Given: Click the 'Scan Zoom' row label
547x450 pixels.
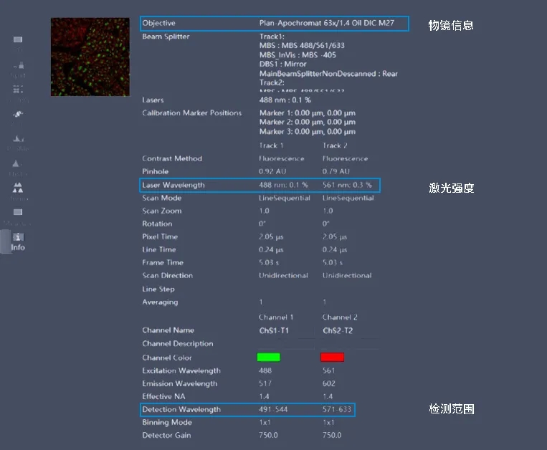Looking at the screenshot, I should [161, 211].
